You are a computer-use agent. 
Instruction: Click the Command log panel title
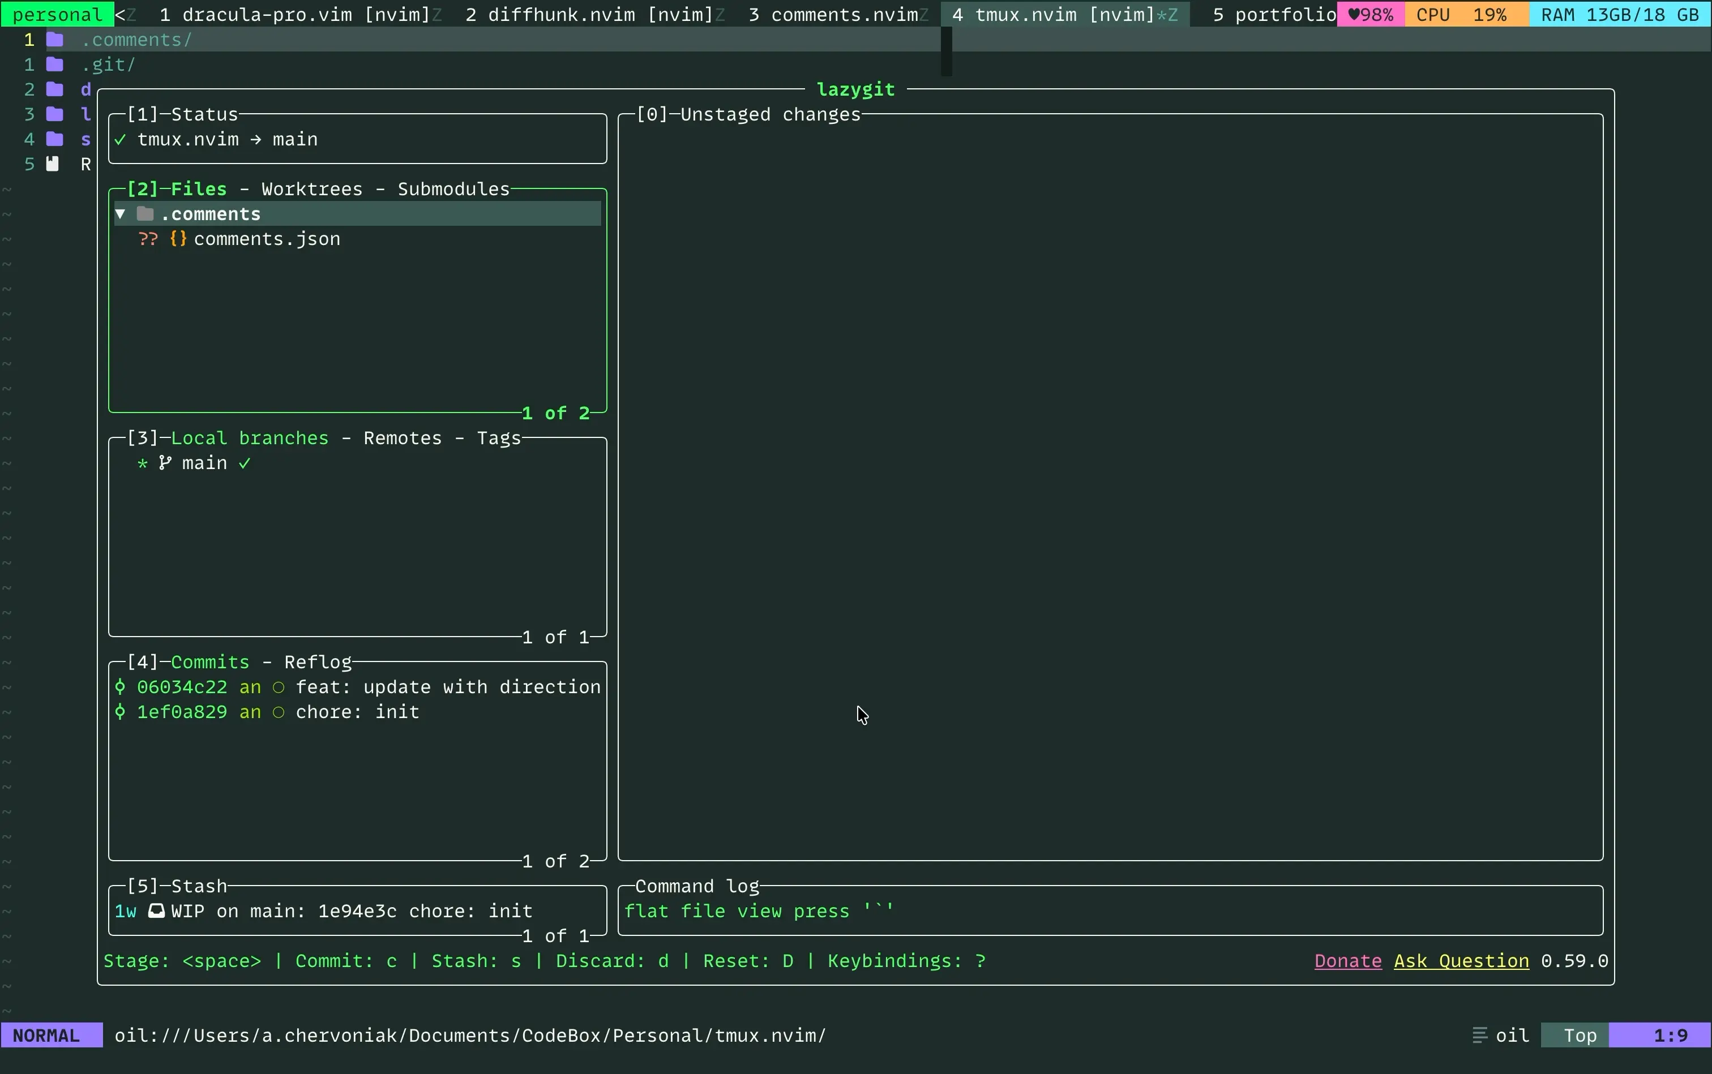pyautogui.click(x=697, y=886)
